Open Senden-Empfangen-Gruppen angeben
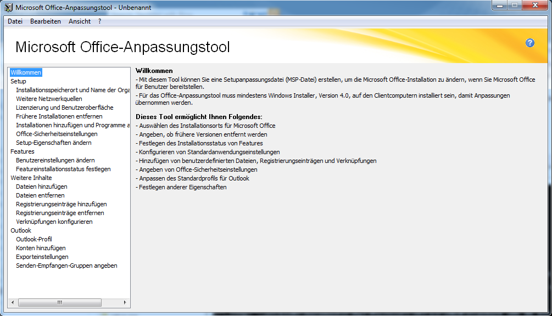The image size is (552, 316). [66, 266]
